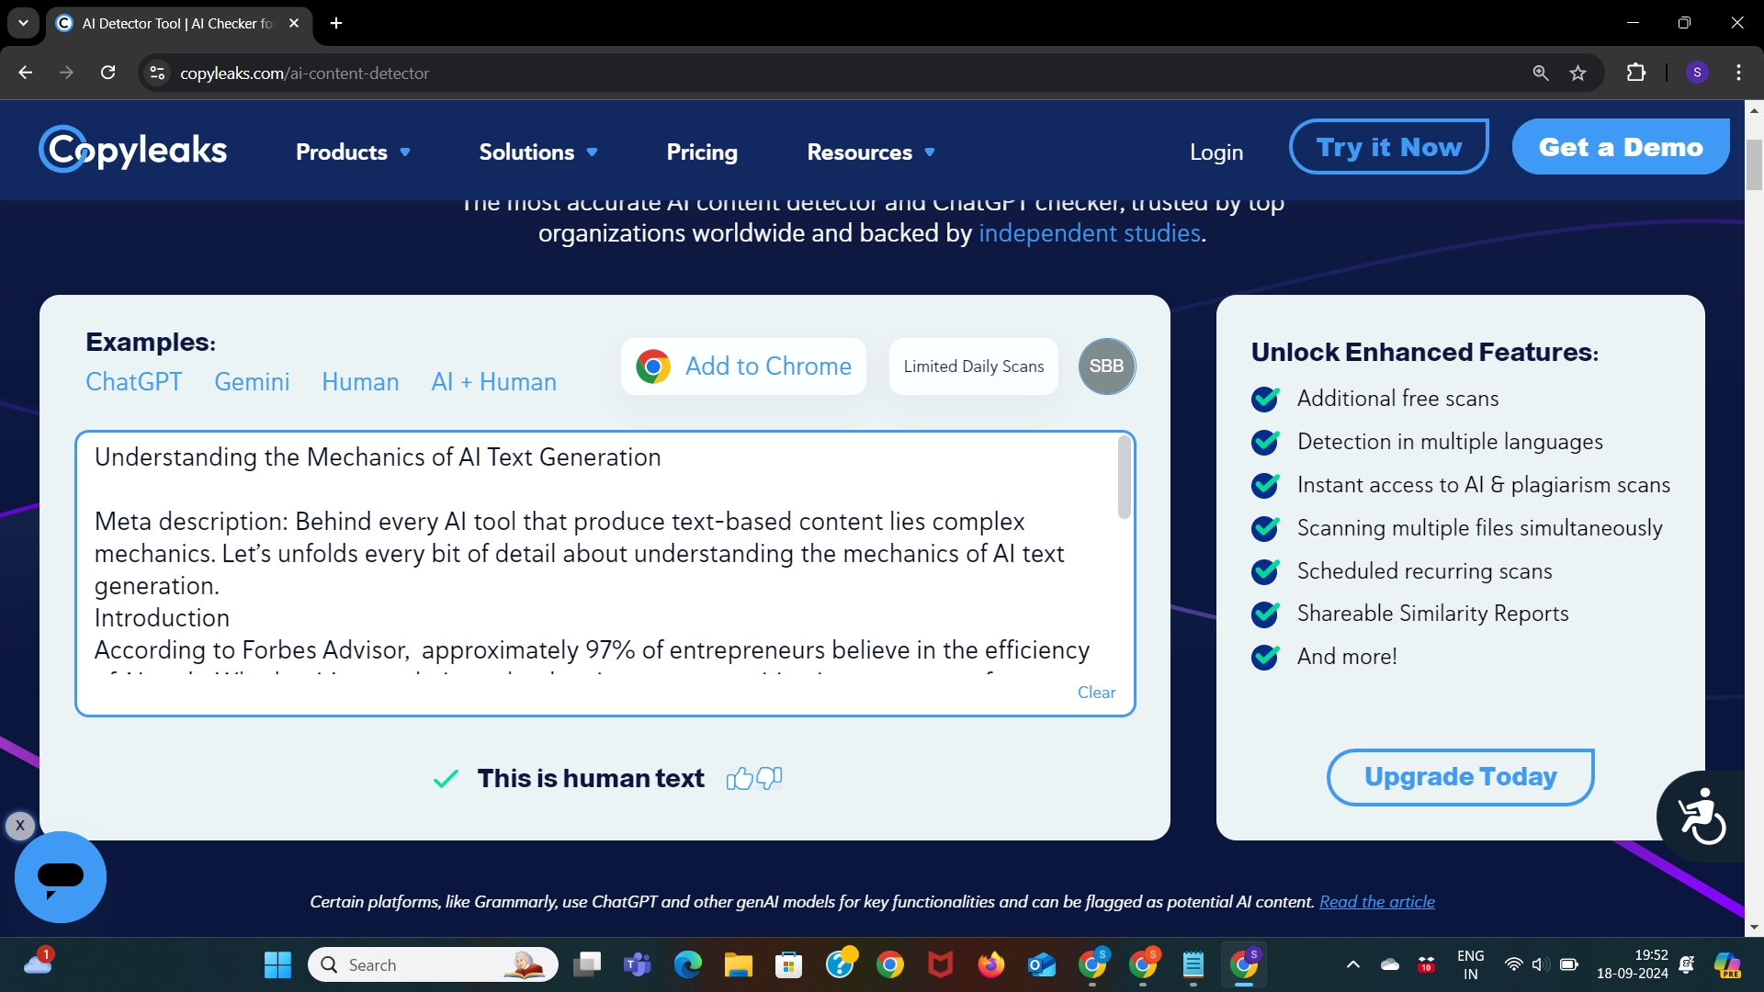Expand the Solutions menu
Image resolution: width=1764 pixels, height=992 pixels.
pos(538,152)
